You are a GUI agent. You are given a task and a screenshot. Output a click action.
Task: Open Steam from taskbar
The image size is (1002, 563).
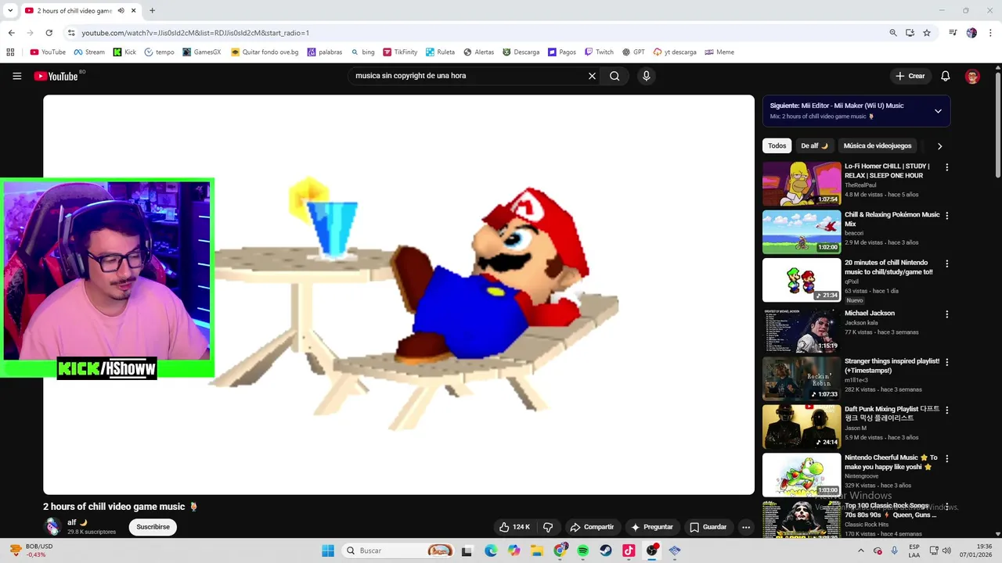(606, 550)
